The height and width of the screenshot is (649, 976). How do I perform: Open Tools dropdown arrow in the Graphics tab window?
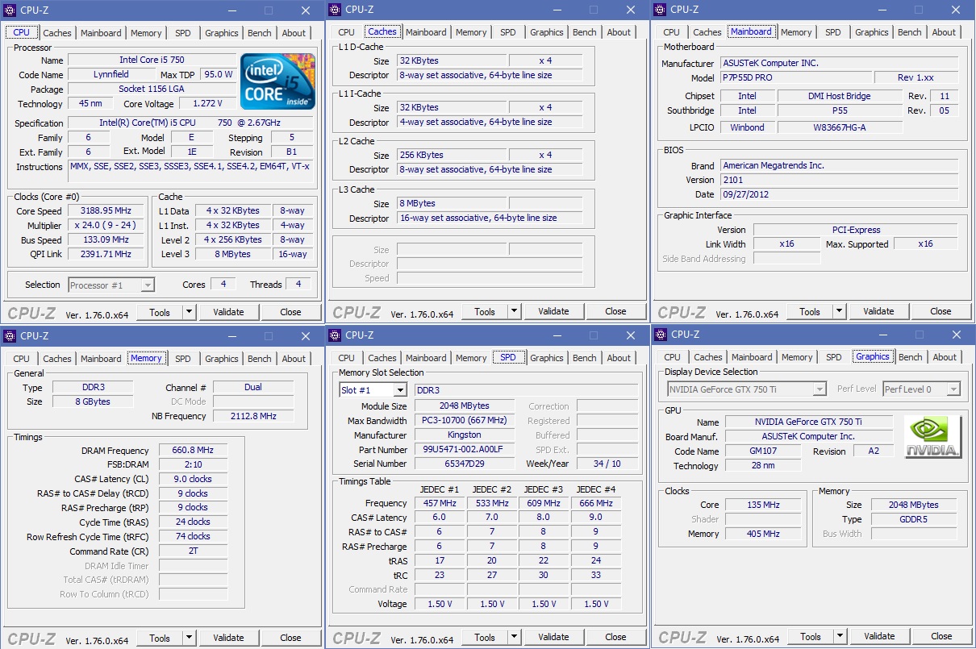tap(840, 636)
